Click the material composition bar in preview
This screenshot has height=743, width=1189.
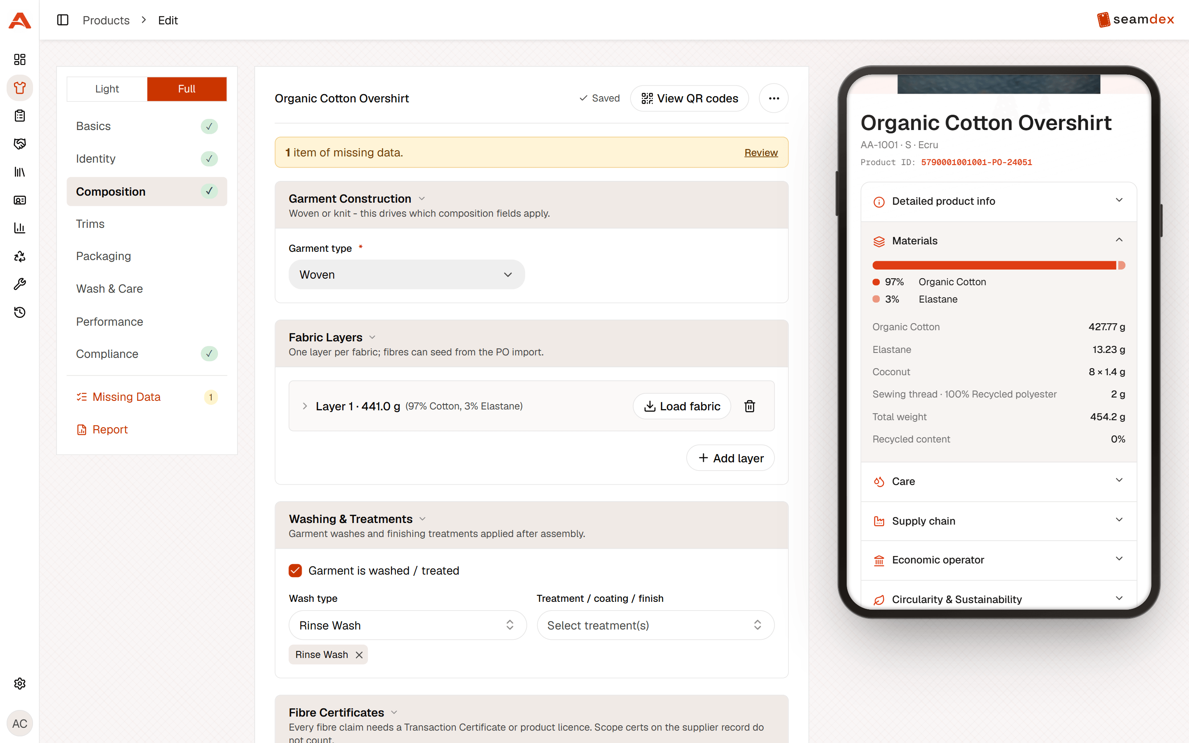(999, 265)
